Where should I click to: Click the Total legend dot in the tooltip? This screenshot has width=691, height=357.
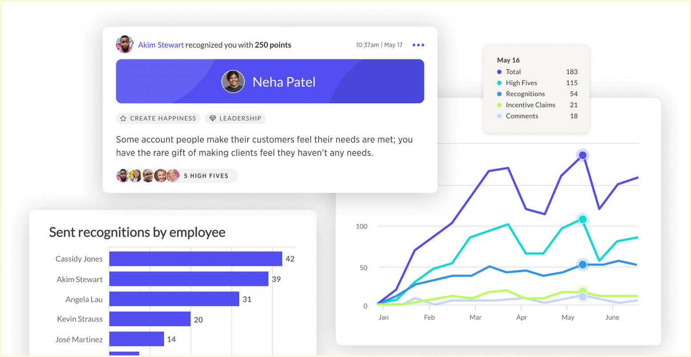click(x=499, y=72)
